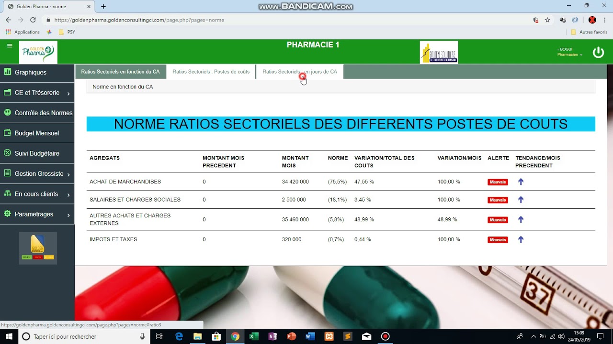The image size is (613, 344).
Task: Open the BOGUI Pharmacien user dropdown
Action: [x=570, y=52]
